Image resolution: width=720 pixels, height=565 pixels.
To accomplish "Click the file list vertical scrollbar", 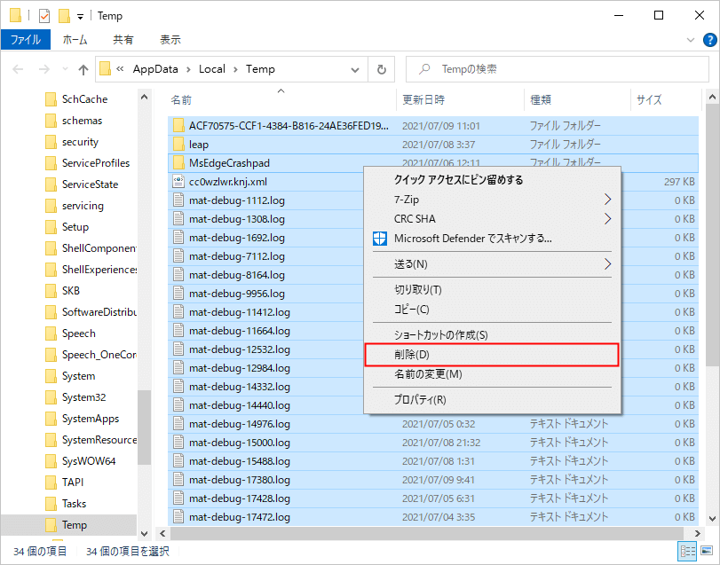I will click(712, 266).
